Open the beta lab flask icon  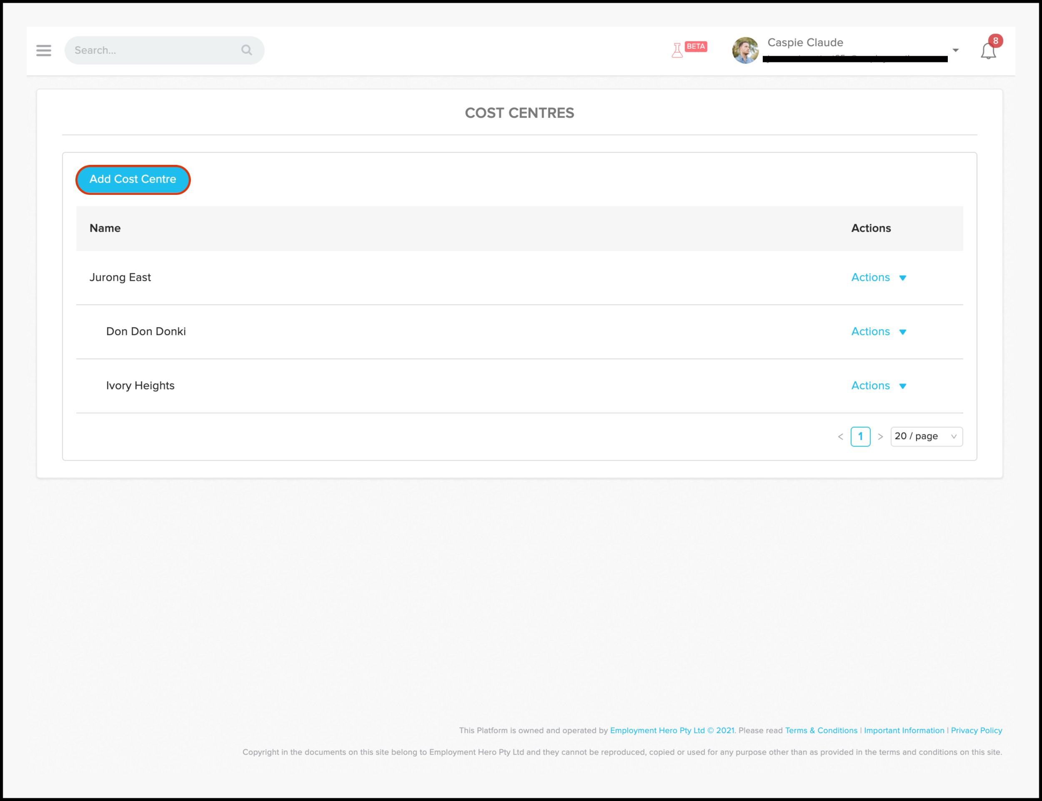(677, 50)
